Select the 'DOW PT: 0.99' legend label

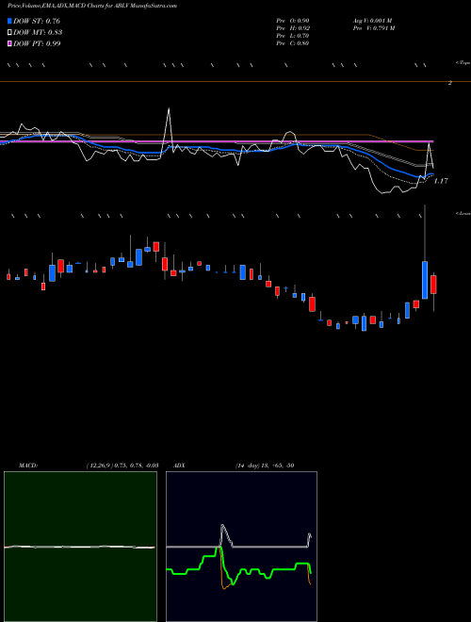pyautogui.click(x=37, y=43)
